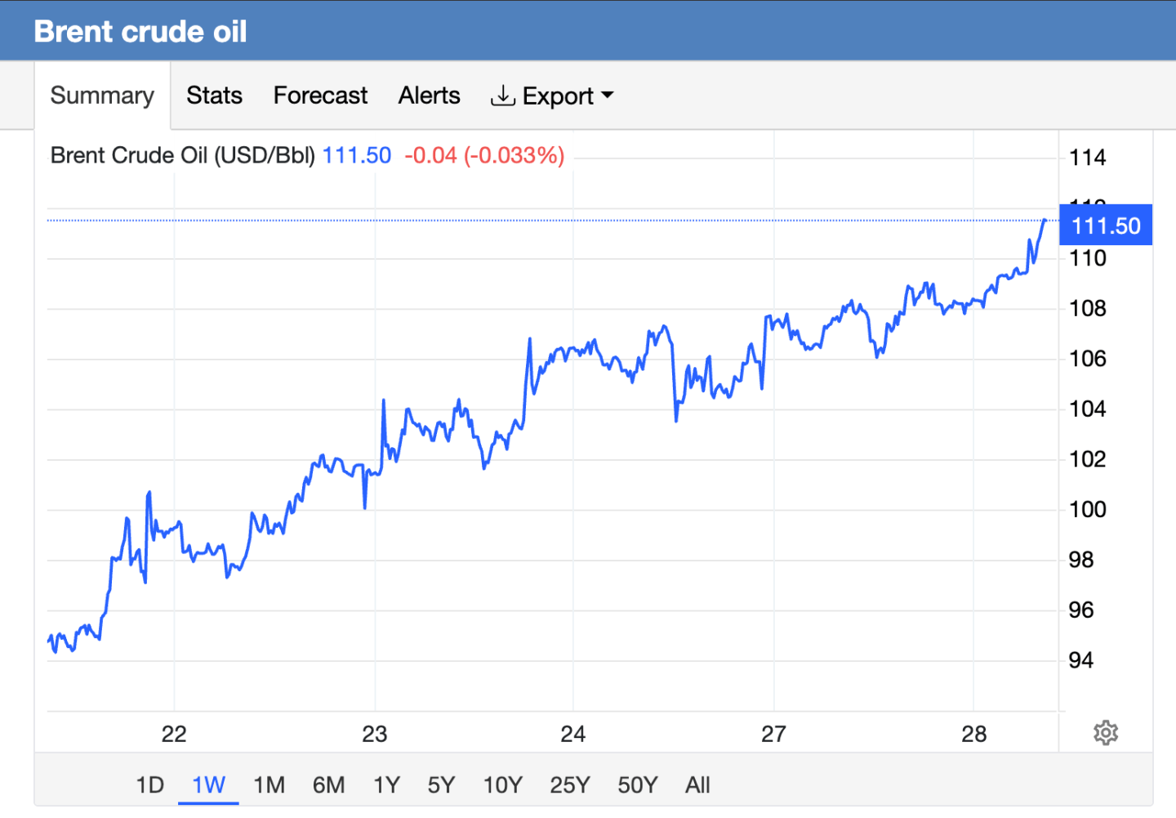Screen dimensions: 1176x818
Task: Click the 111.50 current price label
Action: tap(1105, 226)
